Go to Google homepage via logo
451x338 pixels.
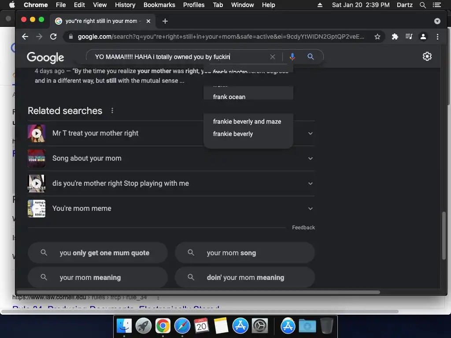point(45,58)
